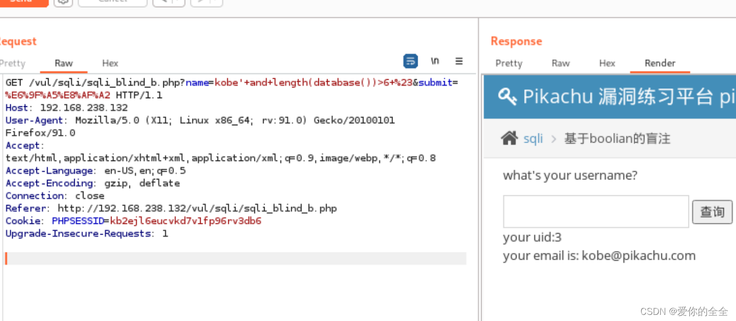Click the Host: 192.168.238.132 header line
736x321 pixels.
click(x=67, y=108)
